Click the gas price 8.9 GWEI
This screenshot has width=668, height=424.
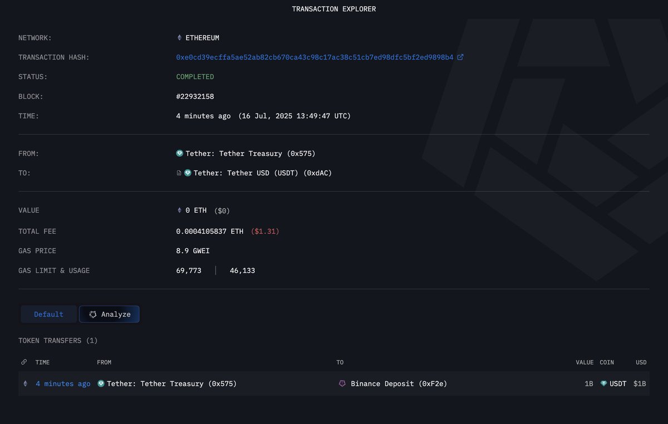click(x=193, y=251)
